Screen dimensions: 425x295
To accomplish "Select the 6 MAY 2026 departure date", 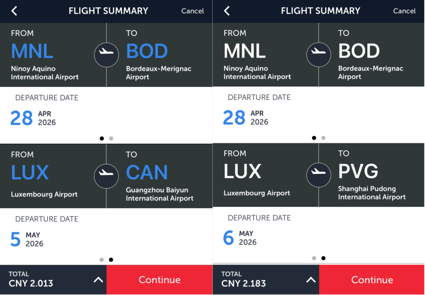I will (240, 238).
